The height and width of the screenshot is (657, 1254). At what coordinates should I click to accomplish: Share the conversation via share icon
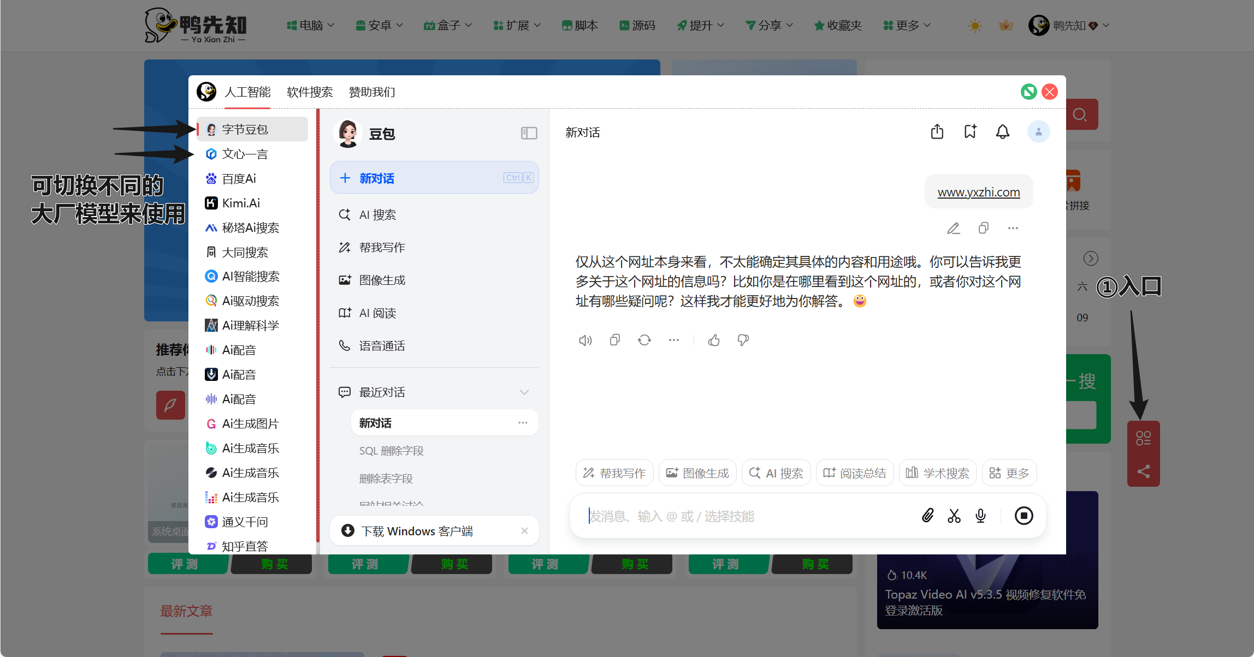(x=937, y=132)
